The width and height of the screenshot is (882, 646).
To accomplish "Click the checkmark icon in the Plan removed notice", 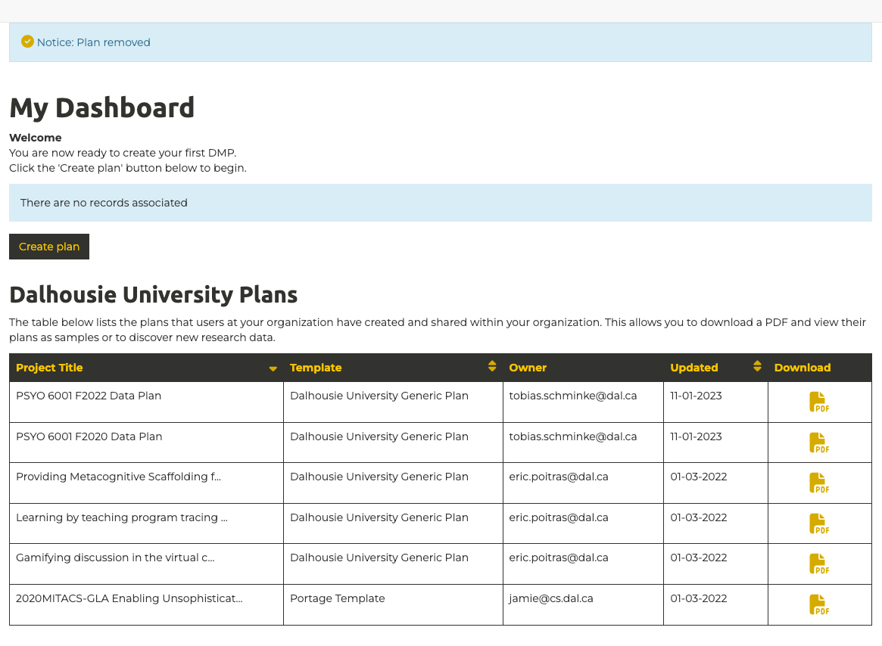I will pos(27,42).
